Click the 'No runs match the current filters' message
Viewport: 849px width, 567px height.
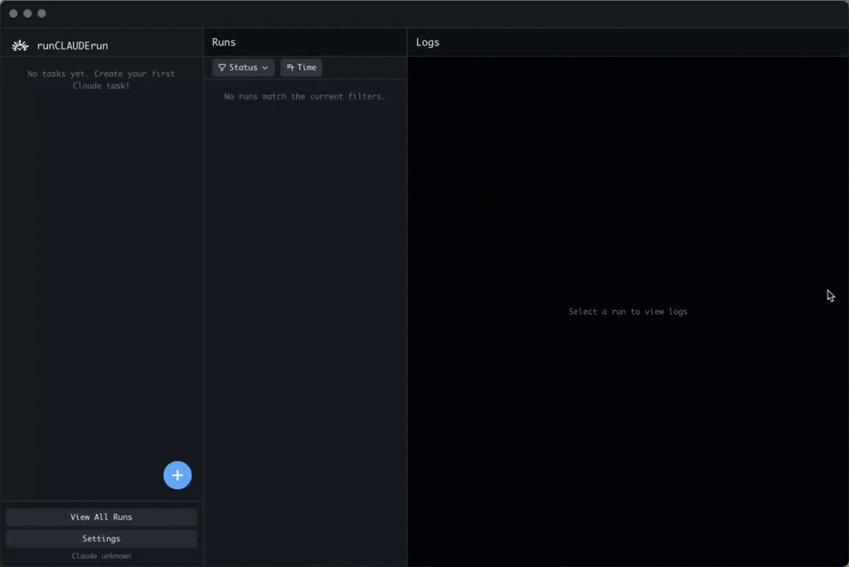pyautogui.click(x=305, y=96)
